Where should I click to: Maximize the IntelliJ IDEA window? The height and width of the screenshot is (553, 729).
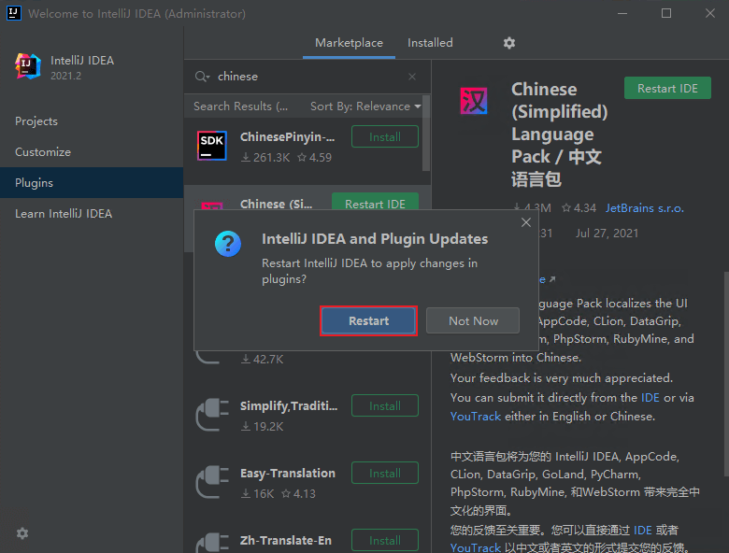click(666, 13)
